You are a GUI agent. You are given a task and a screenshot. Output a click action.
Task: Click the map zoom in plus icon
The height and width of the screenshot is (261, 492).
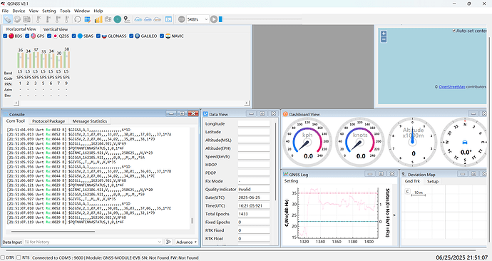click(384, 34)
